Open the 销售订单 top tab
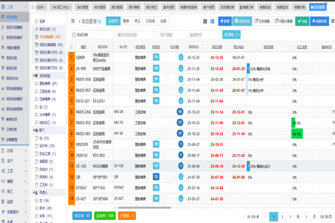The image size is (335, 223). (x=247, y=7)
